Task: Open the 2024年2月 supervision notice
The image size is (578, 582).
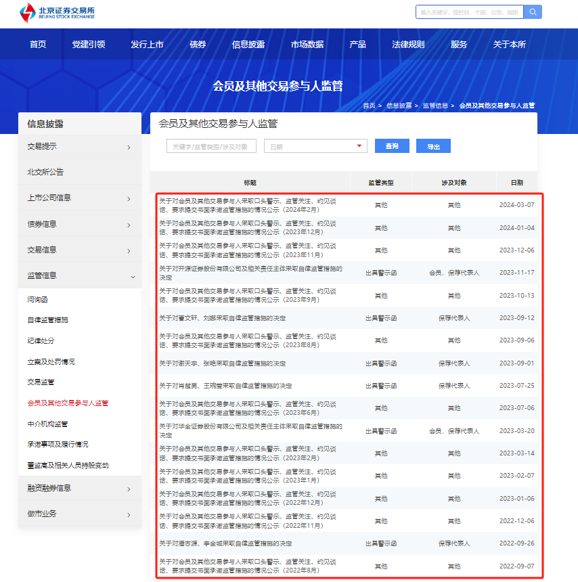Action: click(x=248, y=205)
